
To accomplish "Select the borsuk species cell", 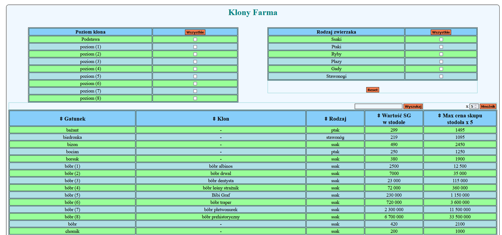I will [x=72, y=159].
